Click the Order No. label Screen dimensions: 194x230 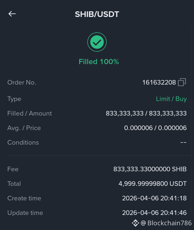pos(22,82)
